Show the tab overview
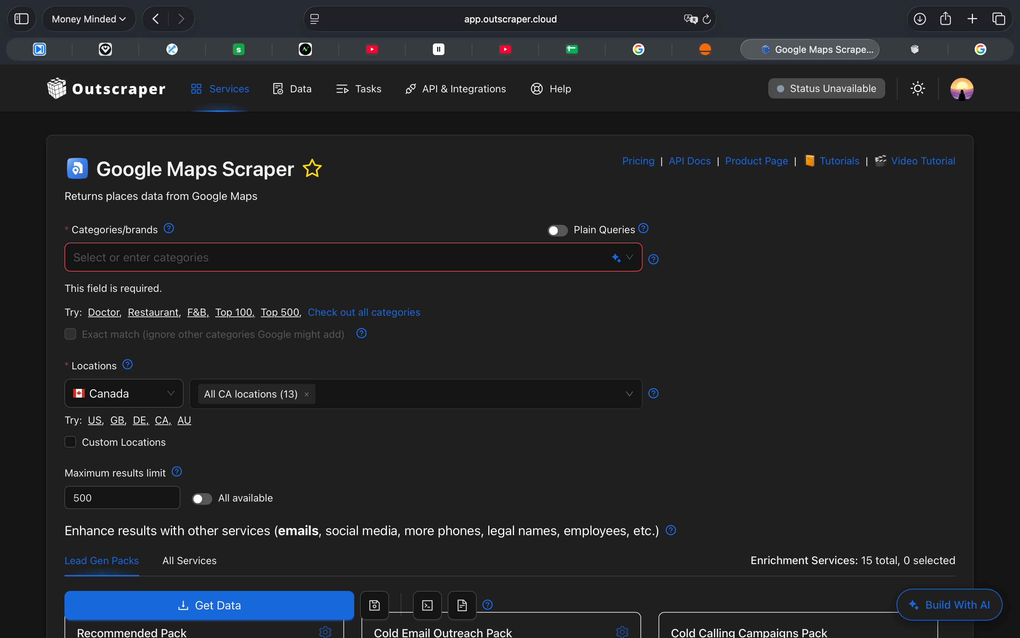1020x638 pixels. [x=999, y=19]
